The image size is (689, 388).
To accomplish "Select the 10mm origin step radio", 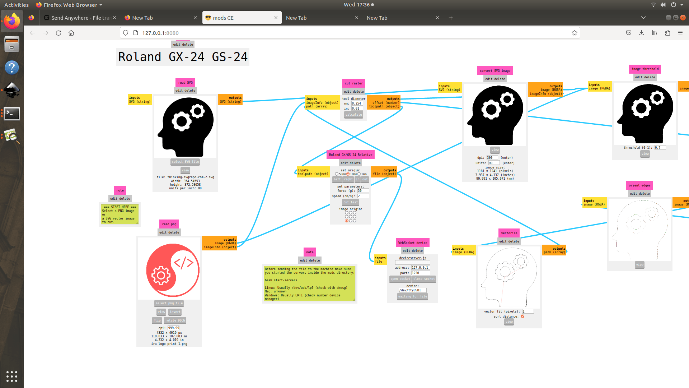I will (x=348, y=174).
